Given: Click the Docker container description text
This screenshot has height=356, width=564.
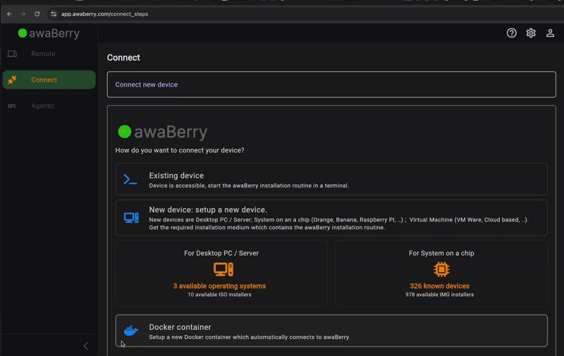Looking at the screenshot, I should pyautogui.click(x=250, y=337).
